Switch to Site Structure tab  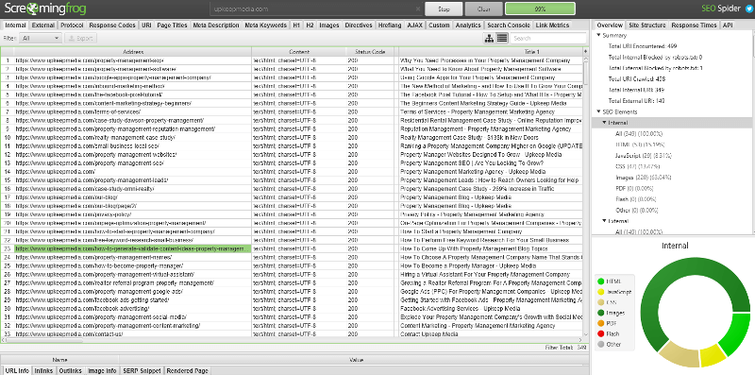click(647, 26)
